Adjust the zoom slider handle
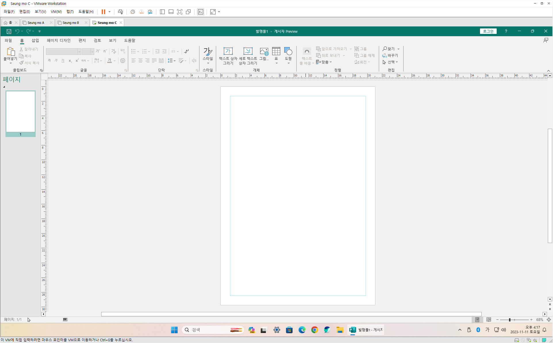This screenshot has height=343, width=553. point(510,320)
